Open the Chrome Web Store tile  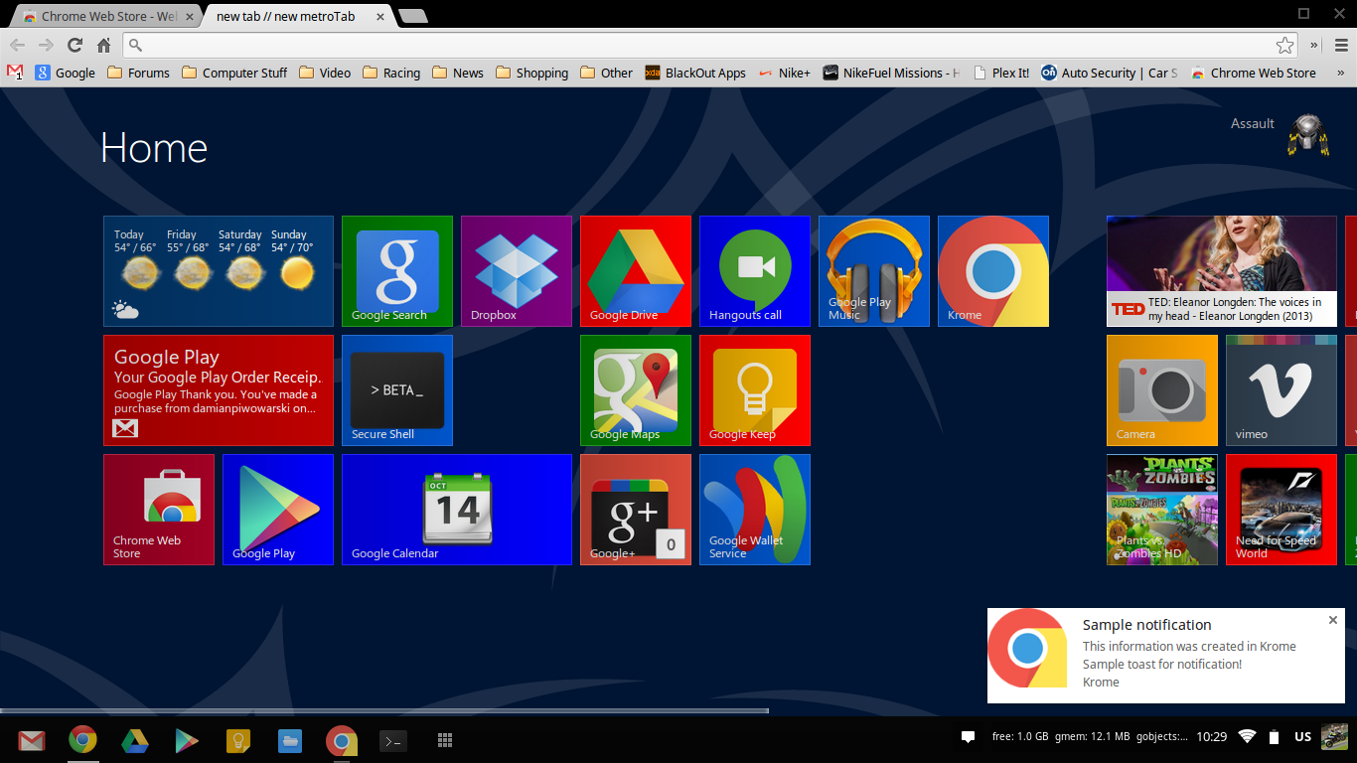click(159, 510)
